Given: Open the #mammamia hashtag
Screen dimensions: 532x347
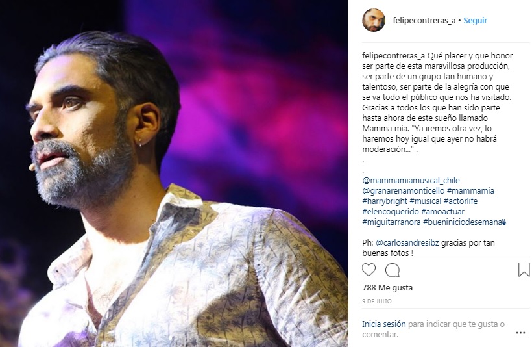Looking at the screenshot, I should pos(470,191).
